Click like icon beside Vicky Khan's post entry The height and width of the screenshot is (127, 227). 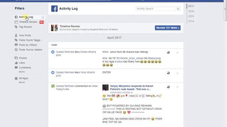pos(53,72)
